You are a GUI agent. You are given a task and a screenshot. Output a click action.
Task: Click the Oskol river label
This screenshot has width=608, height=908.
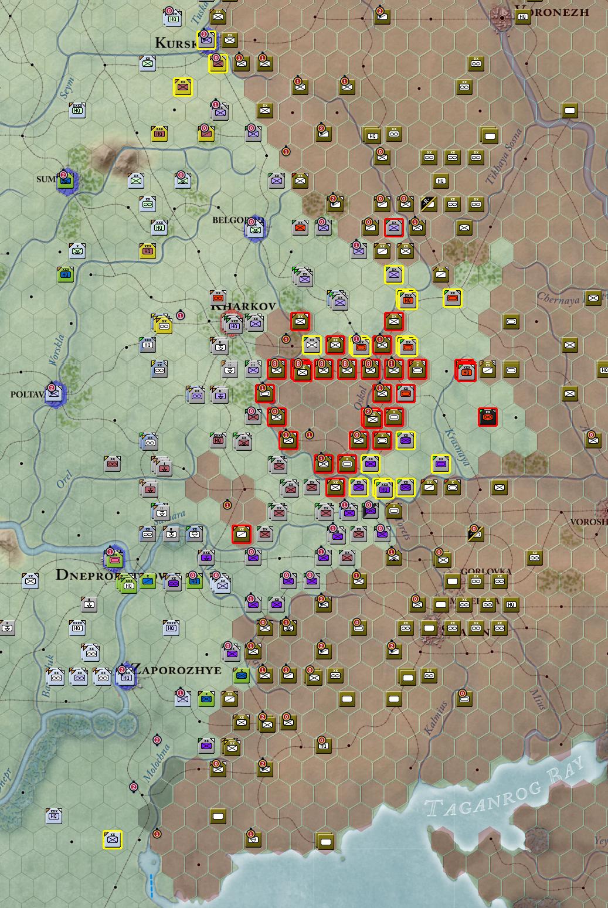click(359, 397)
